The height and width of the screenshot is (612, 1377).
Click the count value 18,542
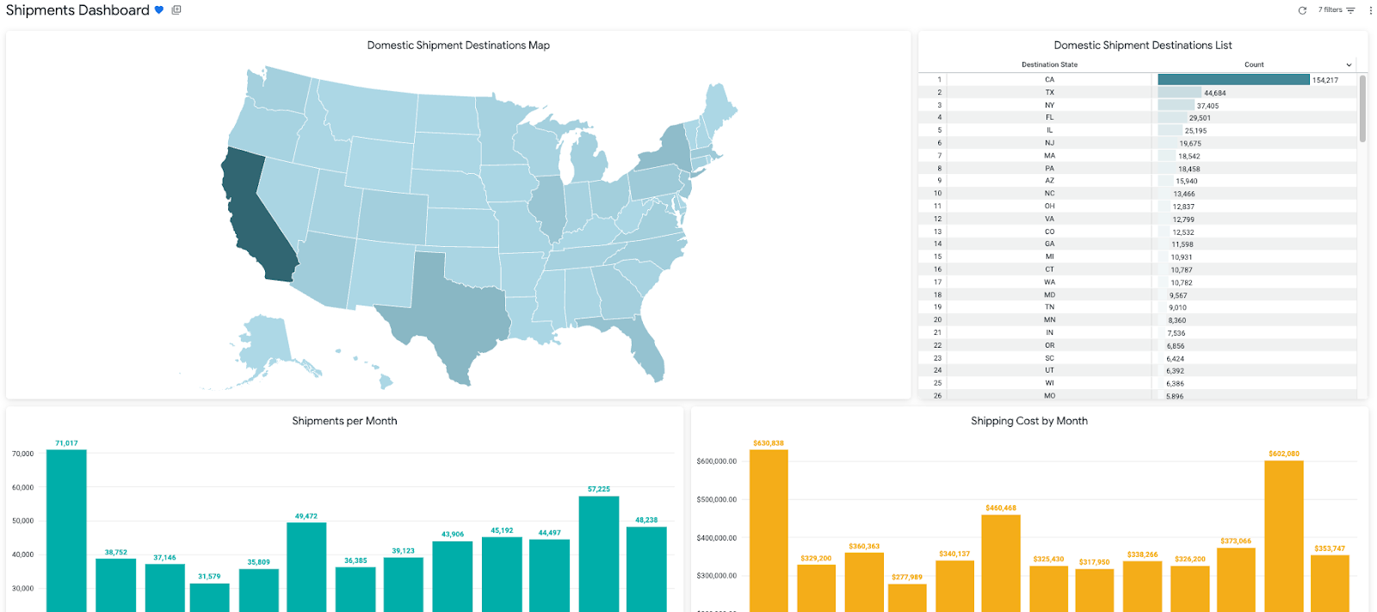(1189, 157)
